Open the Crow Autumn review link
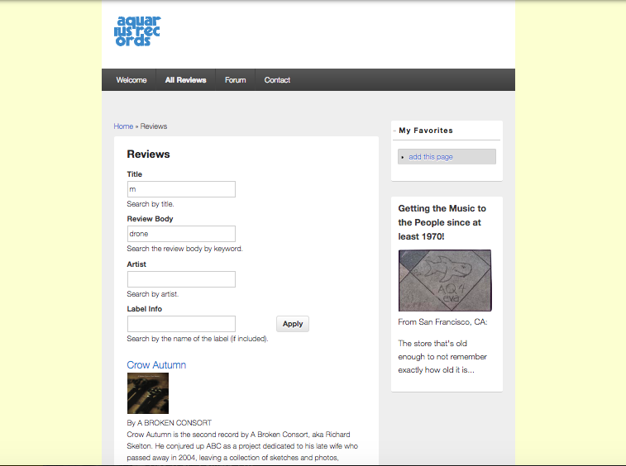The width and height of the screenshot is (626, 466). click(156, 365)
